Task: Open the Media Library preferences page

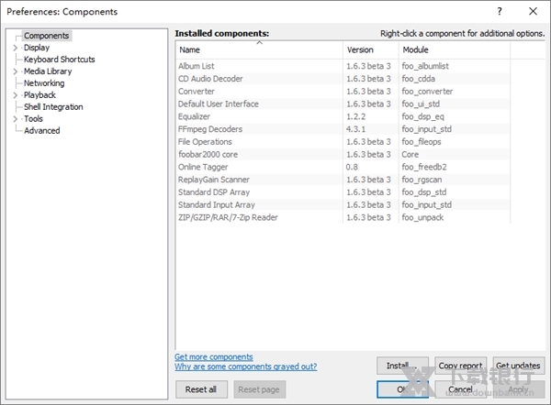Action: (x=48, y=71)
